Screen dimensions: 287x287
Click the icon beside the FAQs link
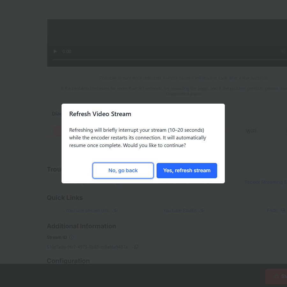click(283, 210)
